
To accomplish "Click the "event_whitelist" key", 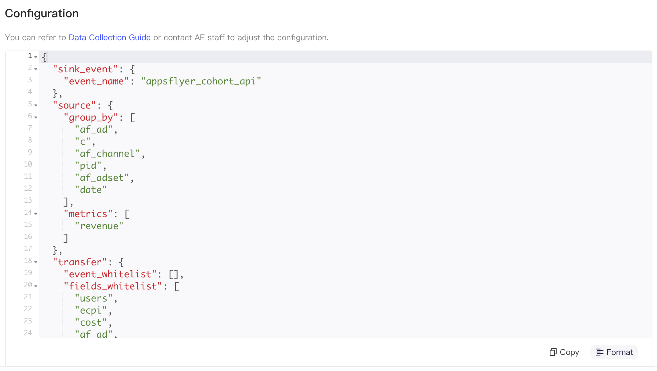I will (110, 274).
